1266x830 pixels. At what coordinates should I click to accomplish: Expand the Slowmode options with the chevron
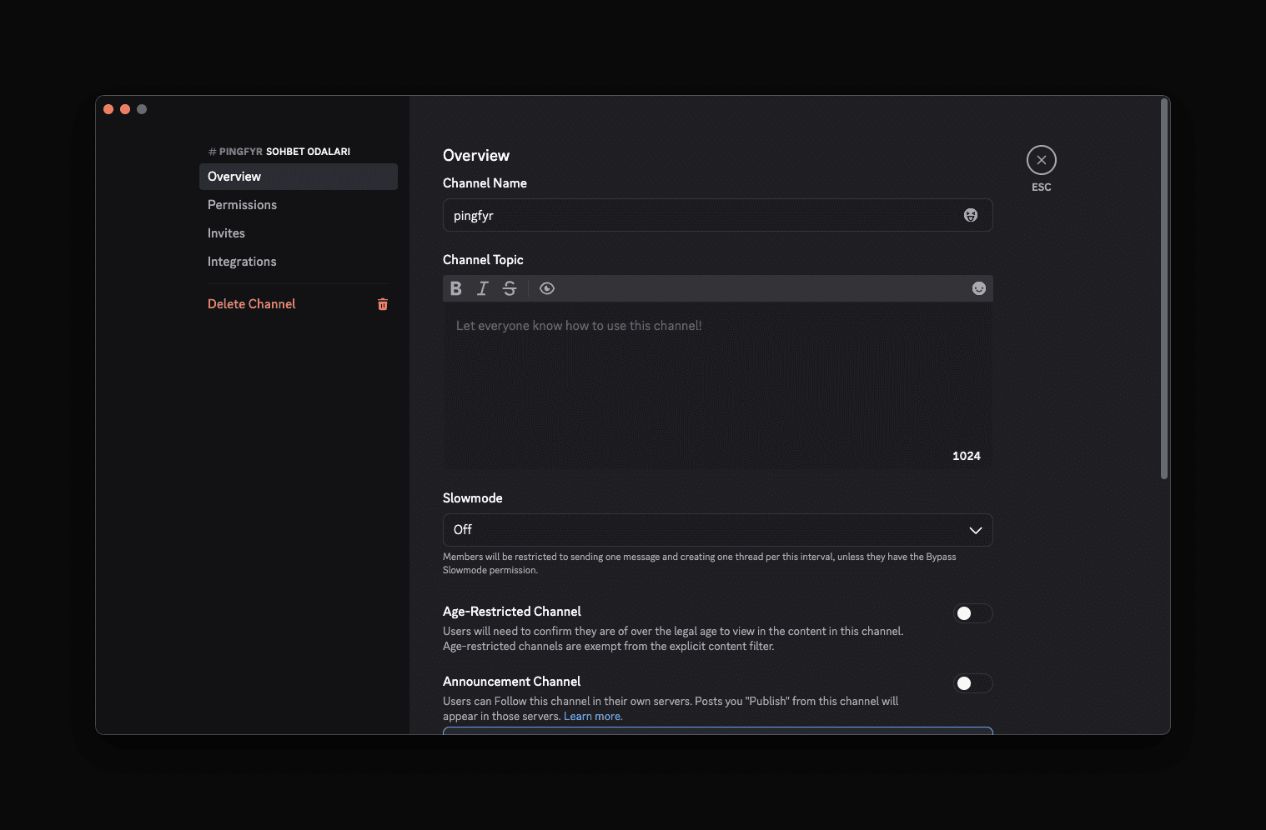click(975, 530)
